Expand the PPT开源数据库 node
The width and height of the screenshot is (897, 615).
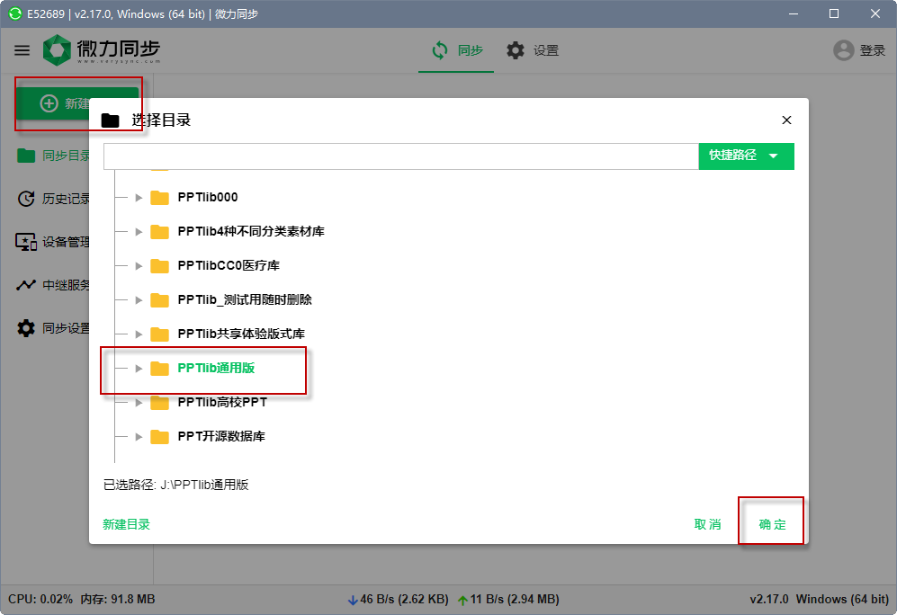click(139, 437)
